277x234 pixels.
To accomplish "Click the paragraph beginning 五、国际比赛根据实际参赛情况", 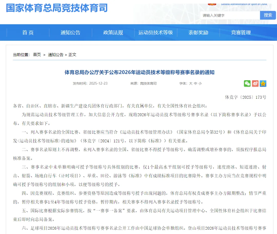I will click(140, 215).
